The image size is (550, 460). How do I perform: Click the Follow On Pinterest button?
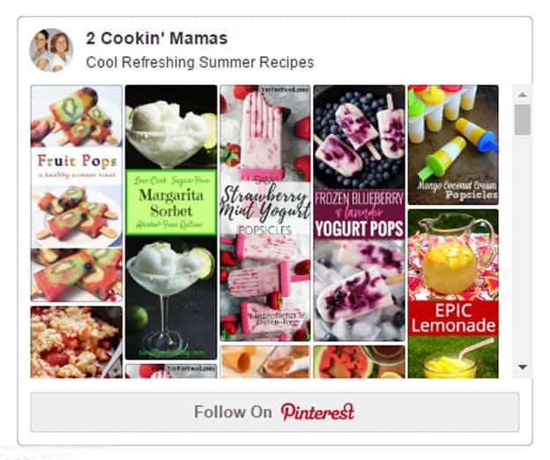click(x=275, y=412)
